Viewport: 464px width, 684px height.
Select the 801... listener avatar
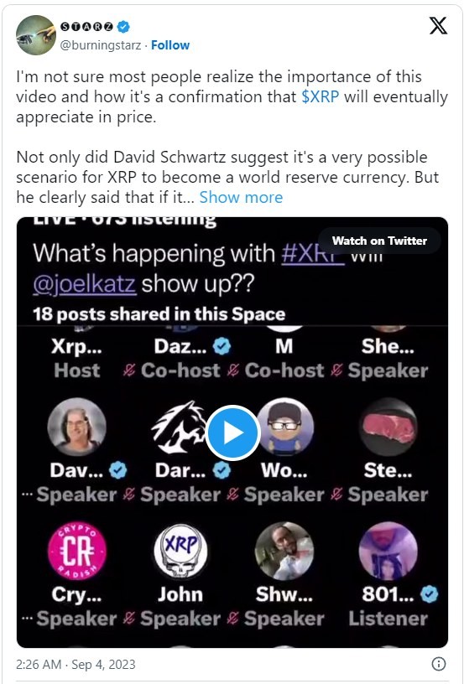388,552
